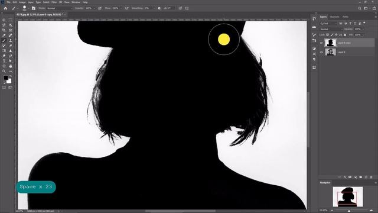Click the Home icon in options bar

(5, 8)
